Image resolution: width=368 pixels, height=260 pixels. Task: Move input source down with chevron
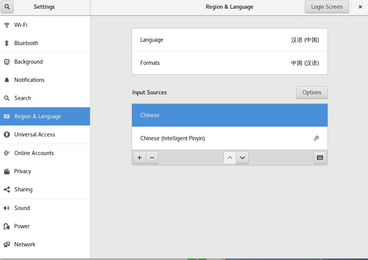tap(242, 158)
